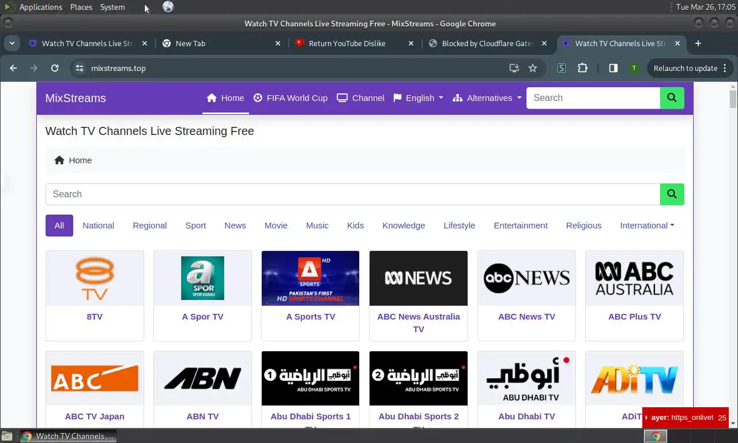The height and width of the screenshot is (443, 738).
Task: Open A Sports TV channel thumbnail
Action: (x=310, y=278)
